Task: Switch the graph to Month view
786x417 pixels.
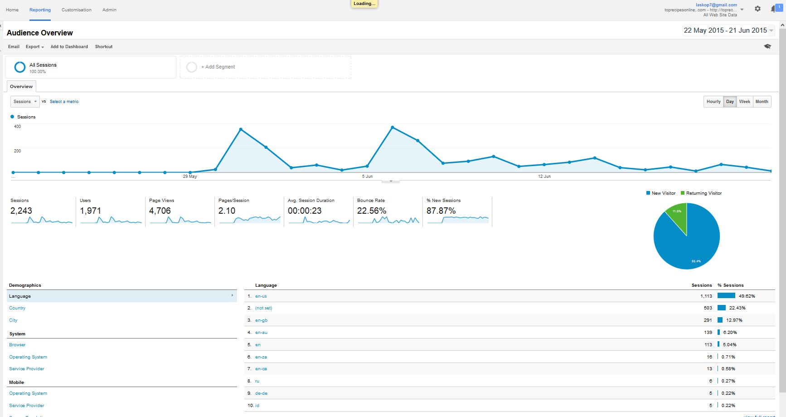Action: coord(762,102)
